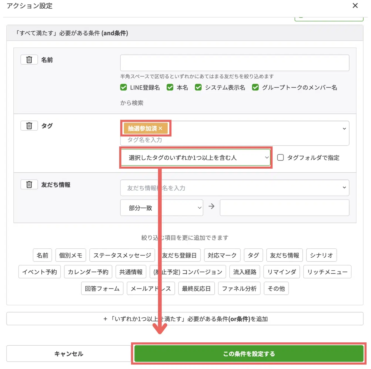The width and height of the screenshot is (371, 369).
Task: Uncheck the 本名 checkbox
Action: click(x=170, y=88)
